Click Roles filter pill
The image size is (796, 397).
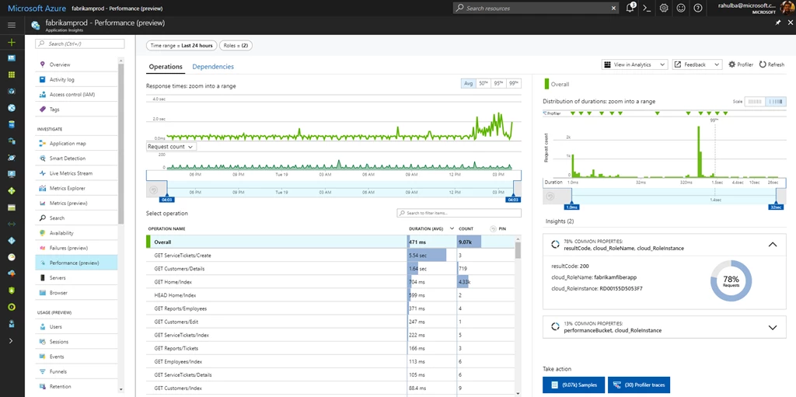(x=236, y=45)
